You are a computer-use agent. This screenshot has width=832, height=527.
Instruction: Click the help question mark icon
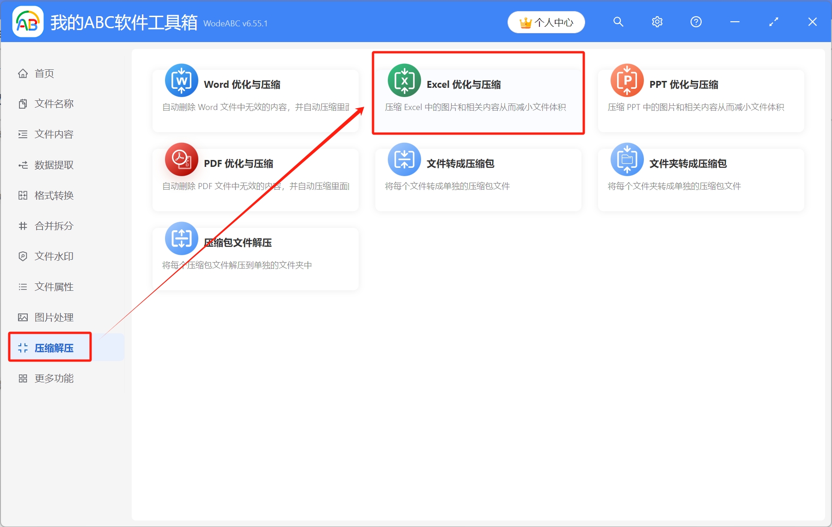click(696, 22)
